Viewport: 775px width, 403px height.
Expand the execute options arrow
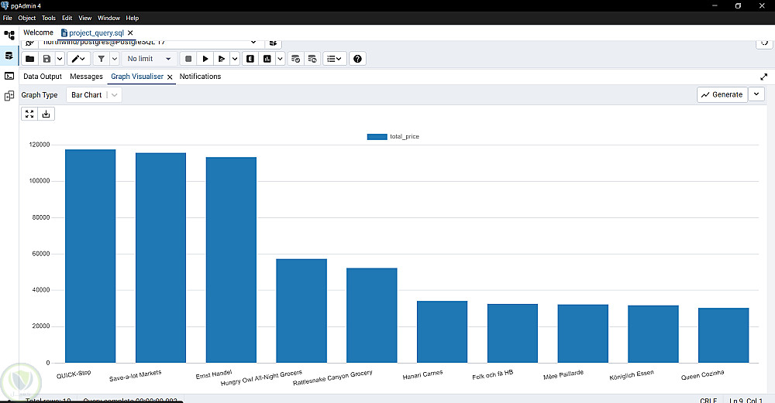[x=235, y=59]
